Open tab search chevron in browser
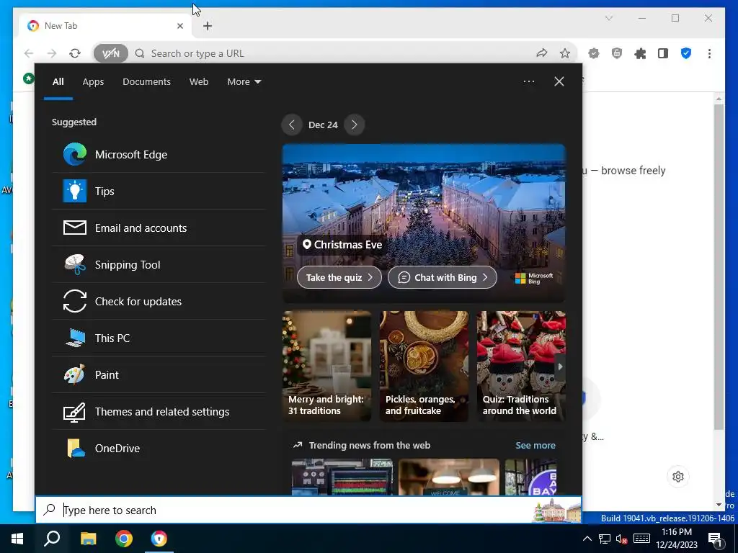Viewport: 738px width, 553px height. 608,18
